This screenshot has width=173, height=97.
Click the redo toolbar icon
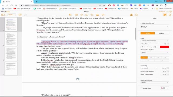point(25,15)
